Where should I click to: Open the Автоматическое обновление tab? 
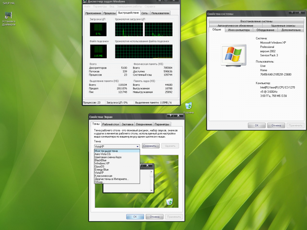[235, 25]
